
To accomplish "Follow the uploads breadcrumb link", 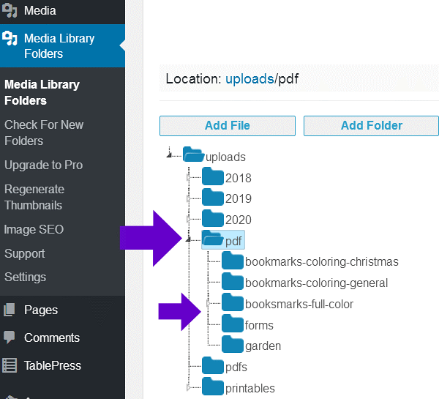I will [249, 78].
